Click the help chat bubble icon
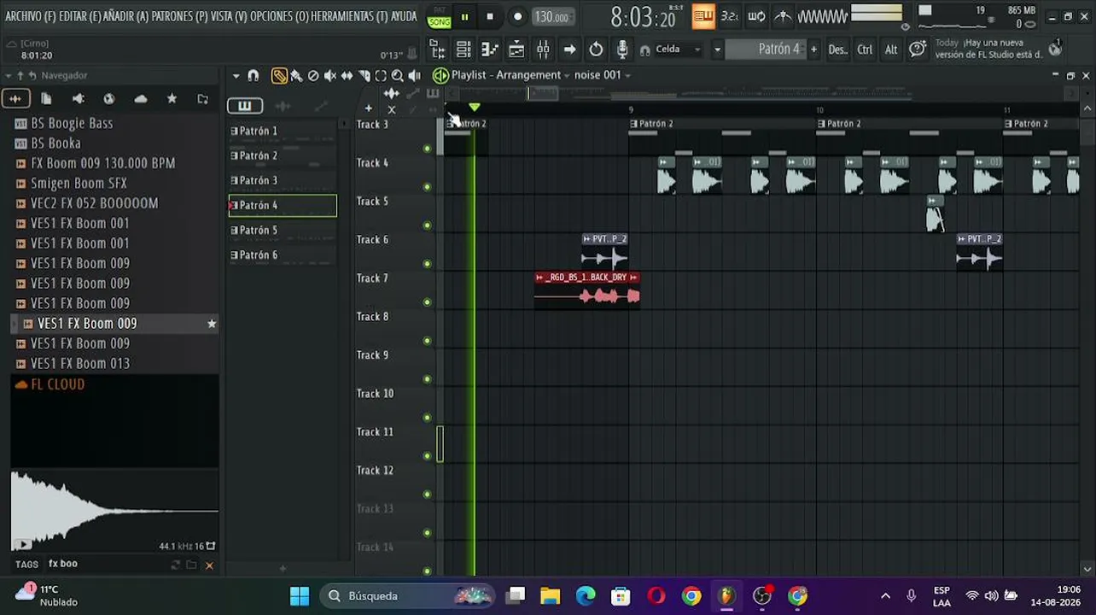This screenshot has width=1096, height=615. pyautogui.click(x=918, y=50)
